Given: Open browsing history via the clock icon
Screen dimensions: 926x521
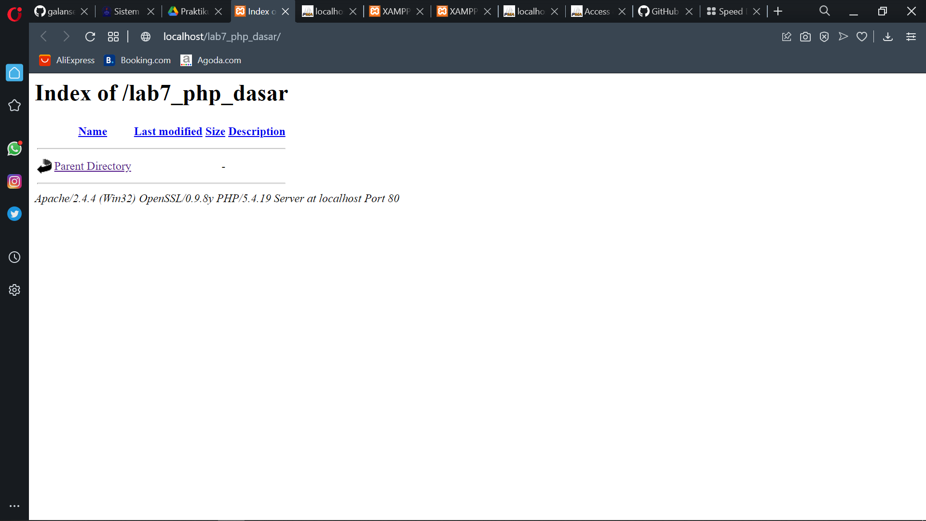Looking at the screenshot, I should (14, 257).
